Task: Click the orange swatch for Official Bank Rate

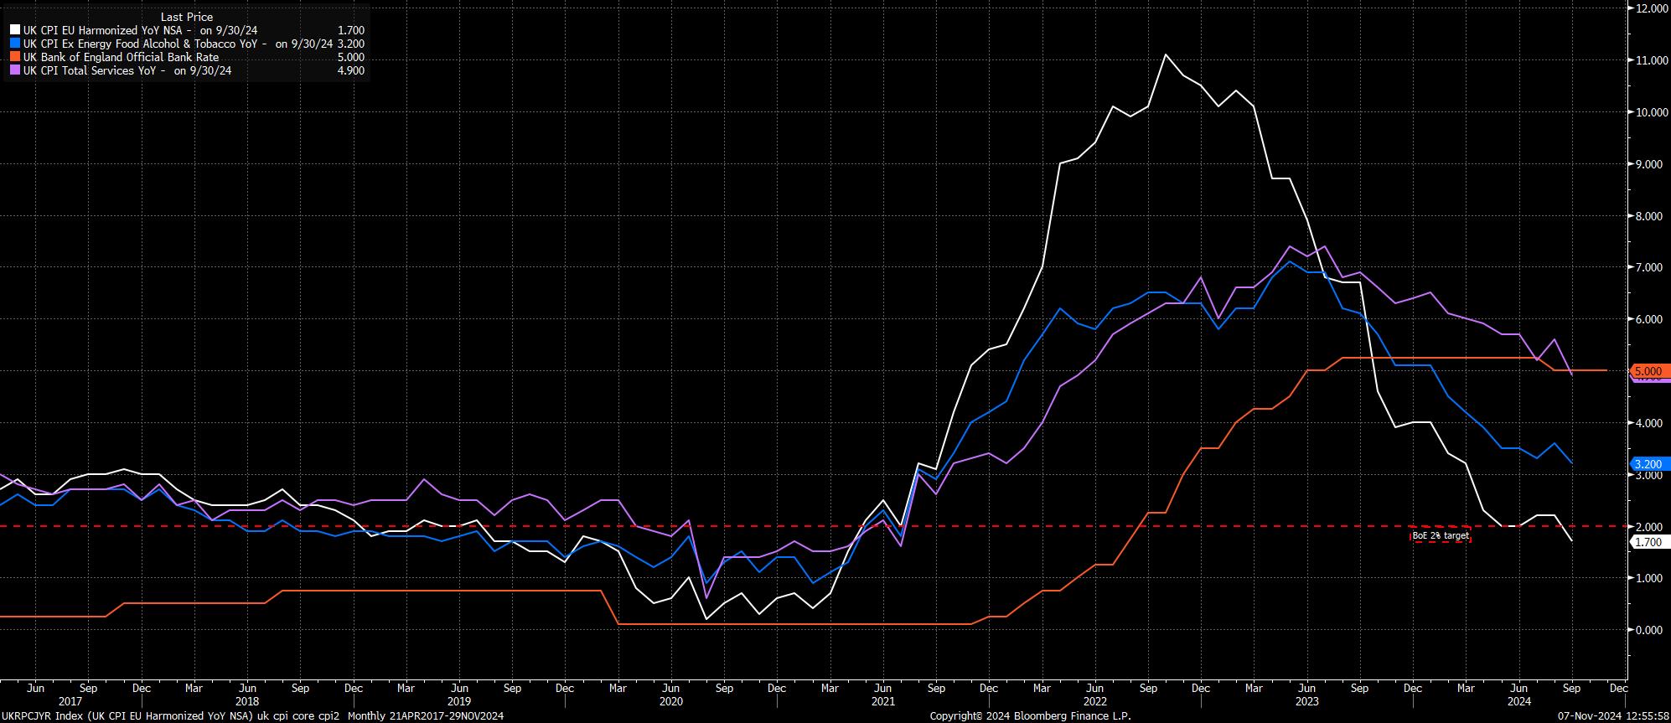Action: point(14,57)
